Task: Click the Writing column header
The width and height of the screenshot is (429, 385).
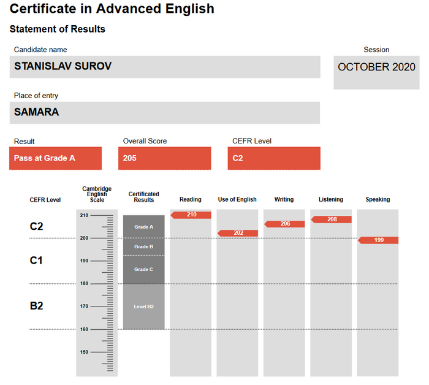Action: tap(284, 199)
